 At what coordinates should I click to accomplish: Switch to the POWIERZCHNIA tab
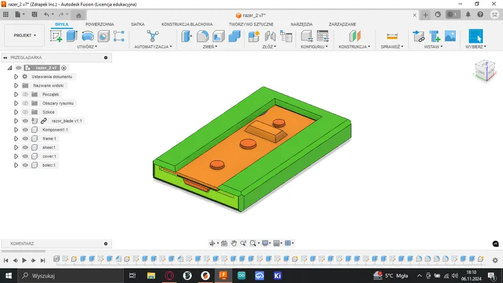100,24
